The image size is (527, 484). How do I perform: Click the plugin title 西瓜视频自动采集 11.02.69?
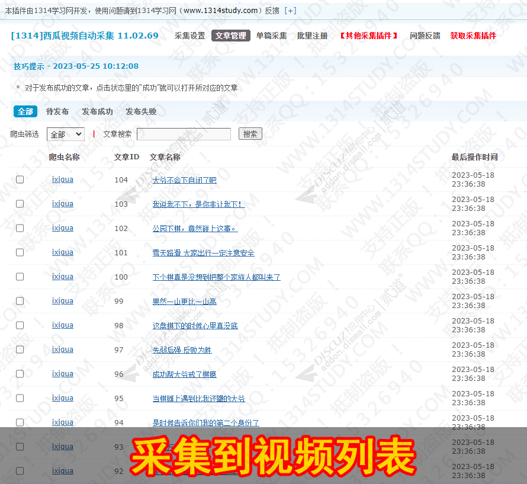pyautogui.click(x=85, y=36)
